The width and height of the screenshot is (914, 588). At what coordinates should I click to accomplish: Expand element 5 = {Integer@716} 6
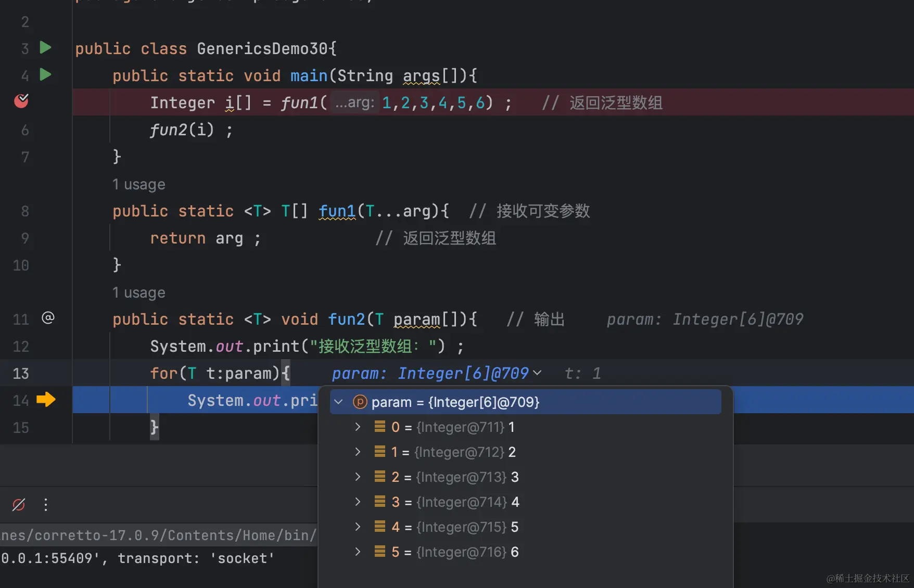click(358, 552)
